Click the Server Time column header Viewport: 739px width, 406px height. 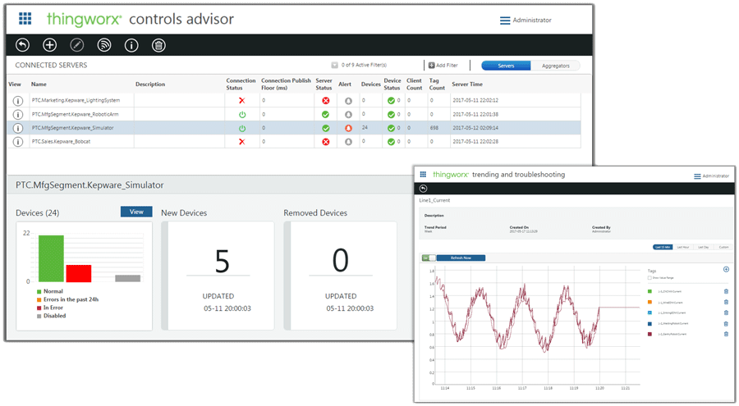point(467,84)
